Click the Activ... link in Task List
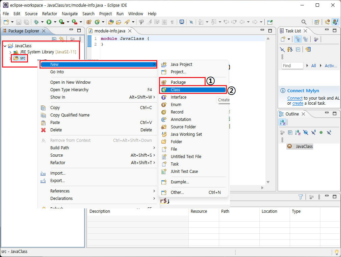Viewport: 341px width, 257px height. pos(331,66)
